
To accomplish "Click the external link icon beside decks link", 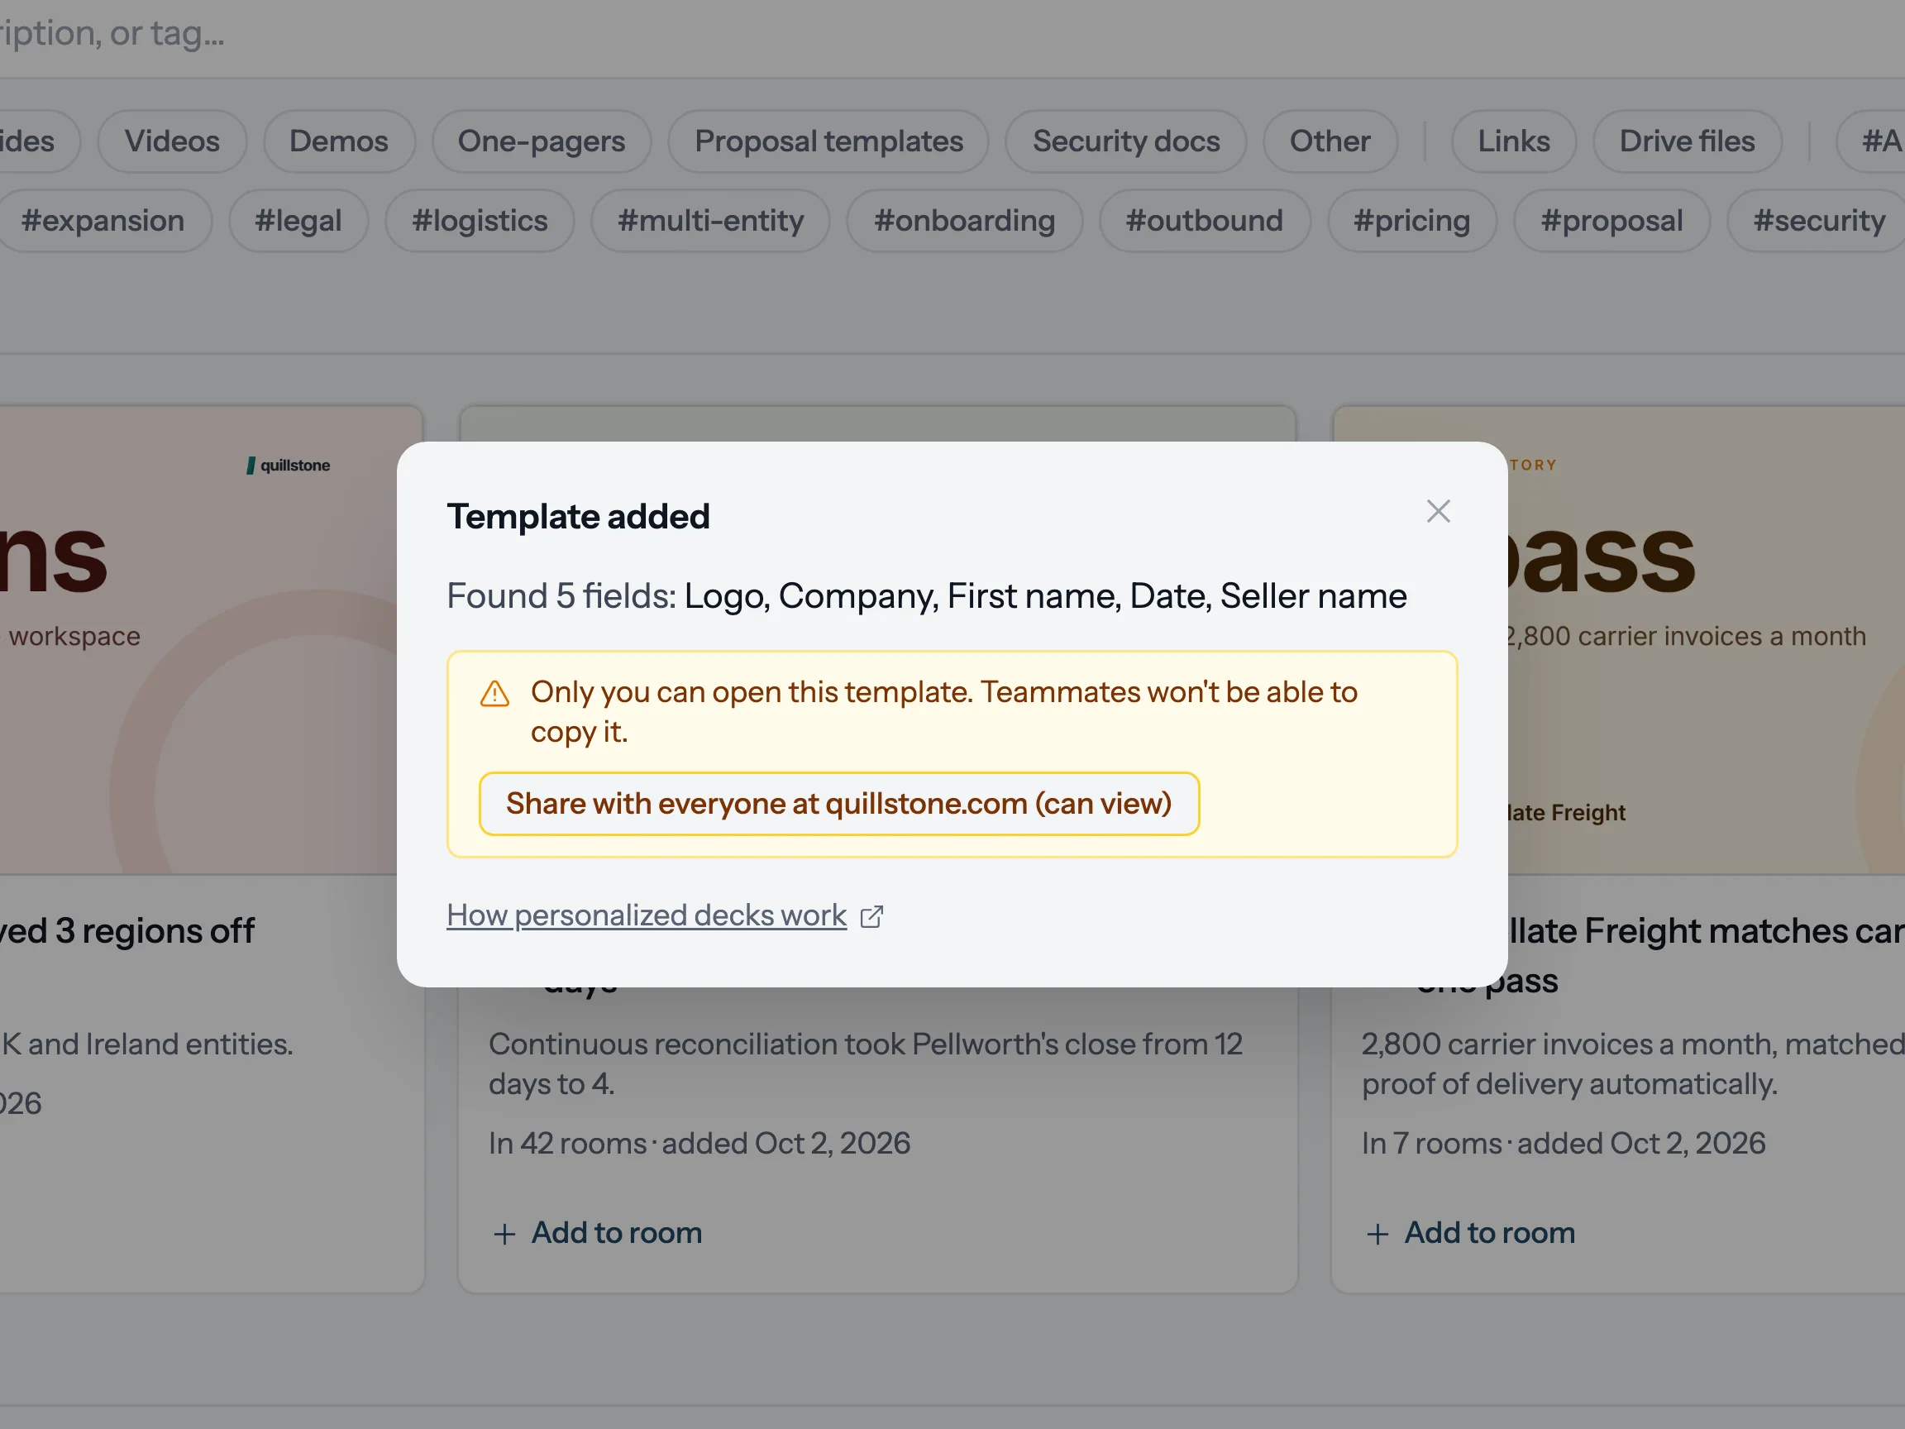I will (x=871, y=916).
